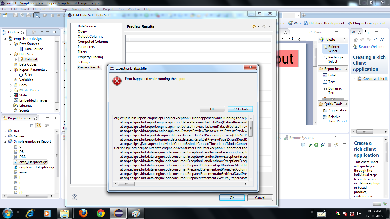
Task: Open the Window menu
Action: [134, 9]
